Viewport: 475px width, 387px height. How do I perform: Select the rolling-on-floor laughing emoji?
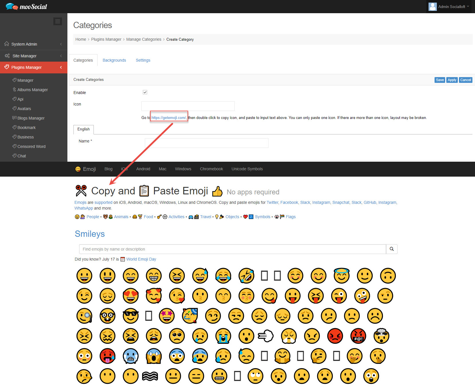pyautogui.click(x=246, y=276)
